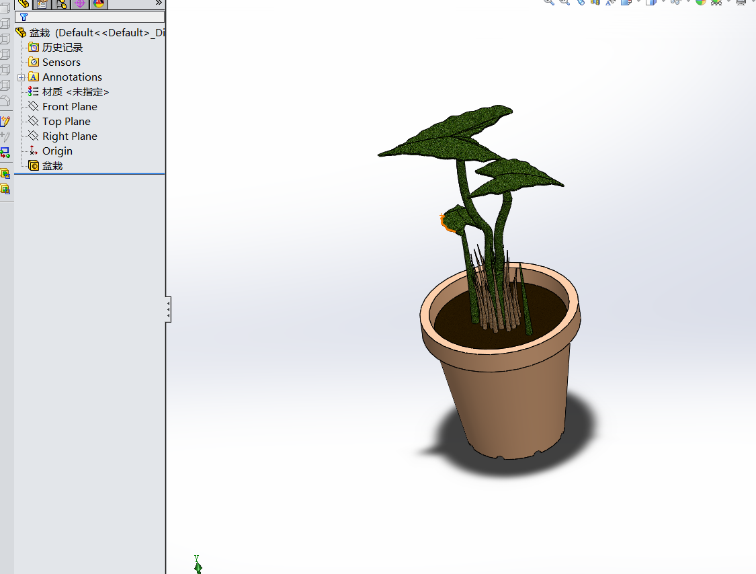The width and height of the screenshot is (756, 574).
Task: Click the View Orientation cube icon
Action: tap(627, 2)
